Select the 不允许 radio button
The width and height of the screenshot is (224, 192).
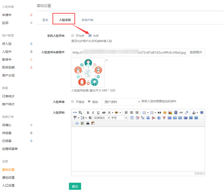(x=73, y=35)
